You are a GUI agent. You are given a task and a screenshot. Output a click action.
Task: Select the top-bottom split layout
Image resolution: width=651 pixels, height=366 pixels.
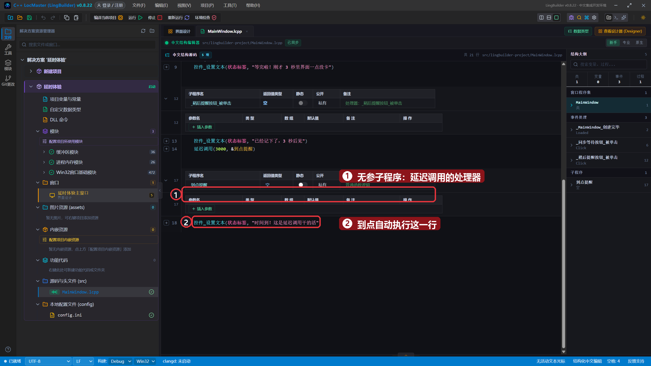(x=549, y=18)
